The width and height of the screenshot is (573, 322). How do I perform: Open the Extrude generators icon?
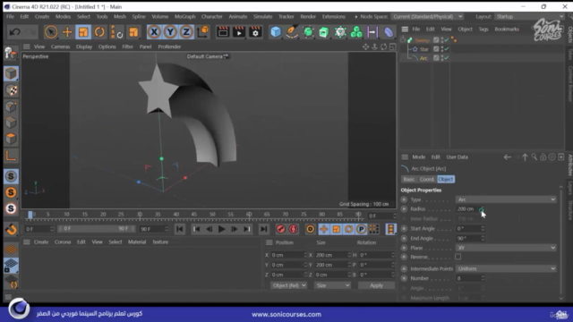(x=324, y=32)
